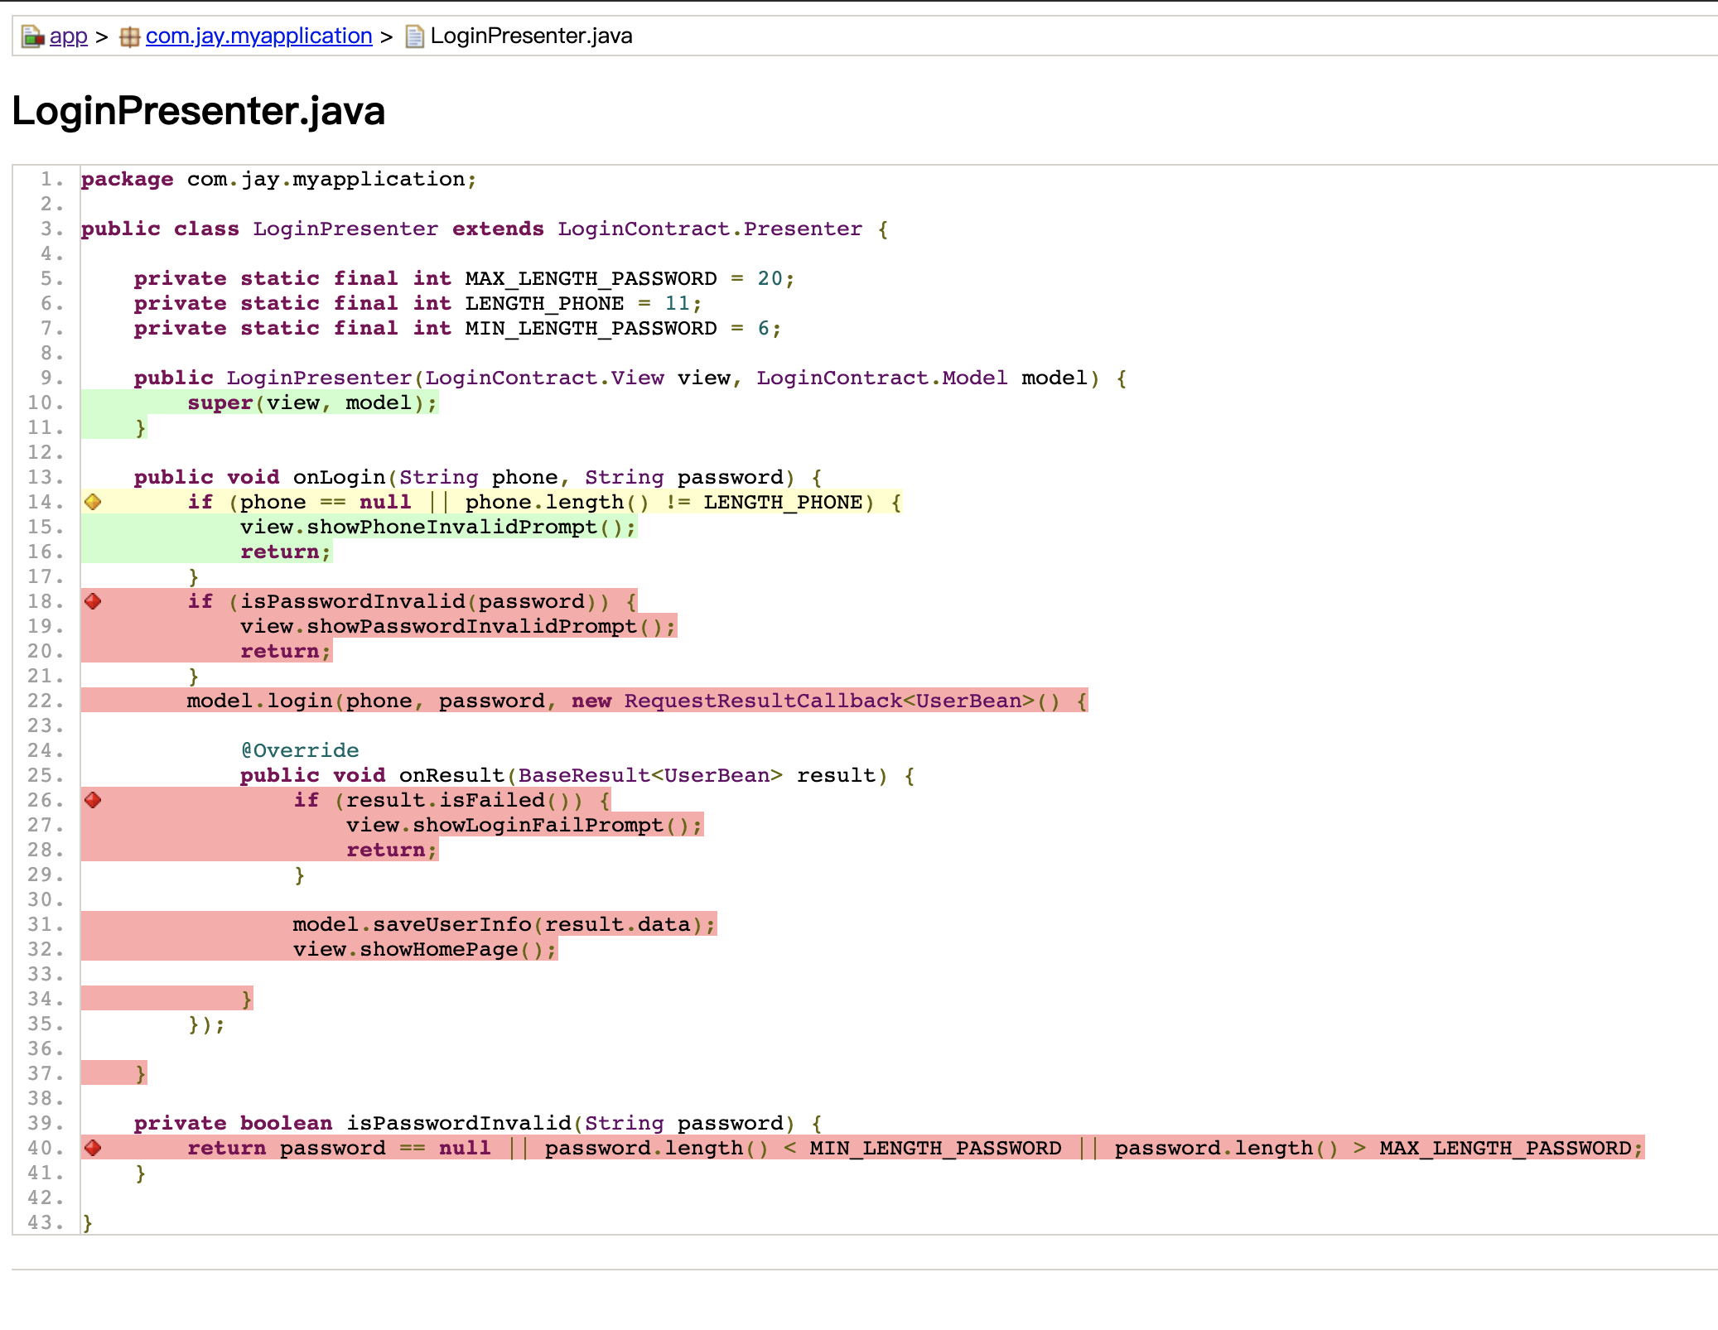Click the green super(view, model) line
This screenshot has height=1330, width=1718.
point(311,403)
